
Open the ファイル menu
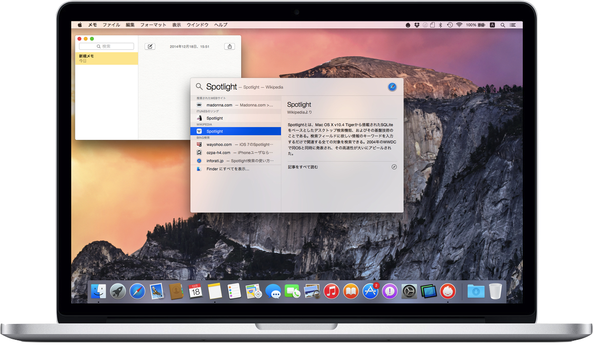(111, 25)
